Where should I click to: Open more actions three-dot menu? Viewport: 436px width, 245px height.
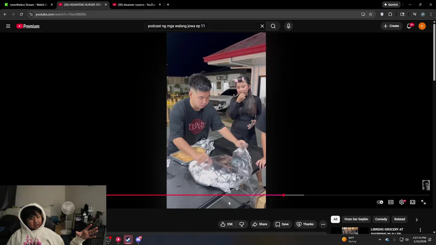coord(323,224)
